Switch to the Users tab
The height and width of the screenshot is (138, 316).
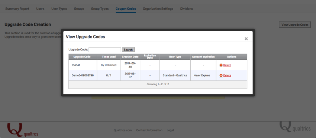point(40,9)
